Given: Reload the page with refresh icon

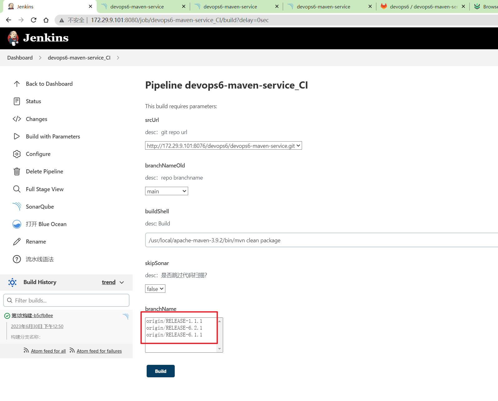Looking at the screenshot, I should click(x=33, y=20).
